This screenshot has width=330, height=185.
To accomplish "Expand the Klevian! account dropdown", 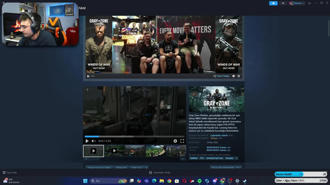I will [297, 3].
